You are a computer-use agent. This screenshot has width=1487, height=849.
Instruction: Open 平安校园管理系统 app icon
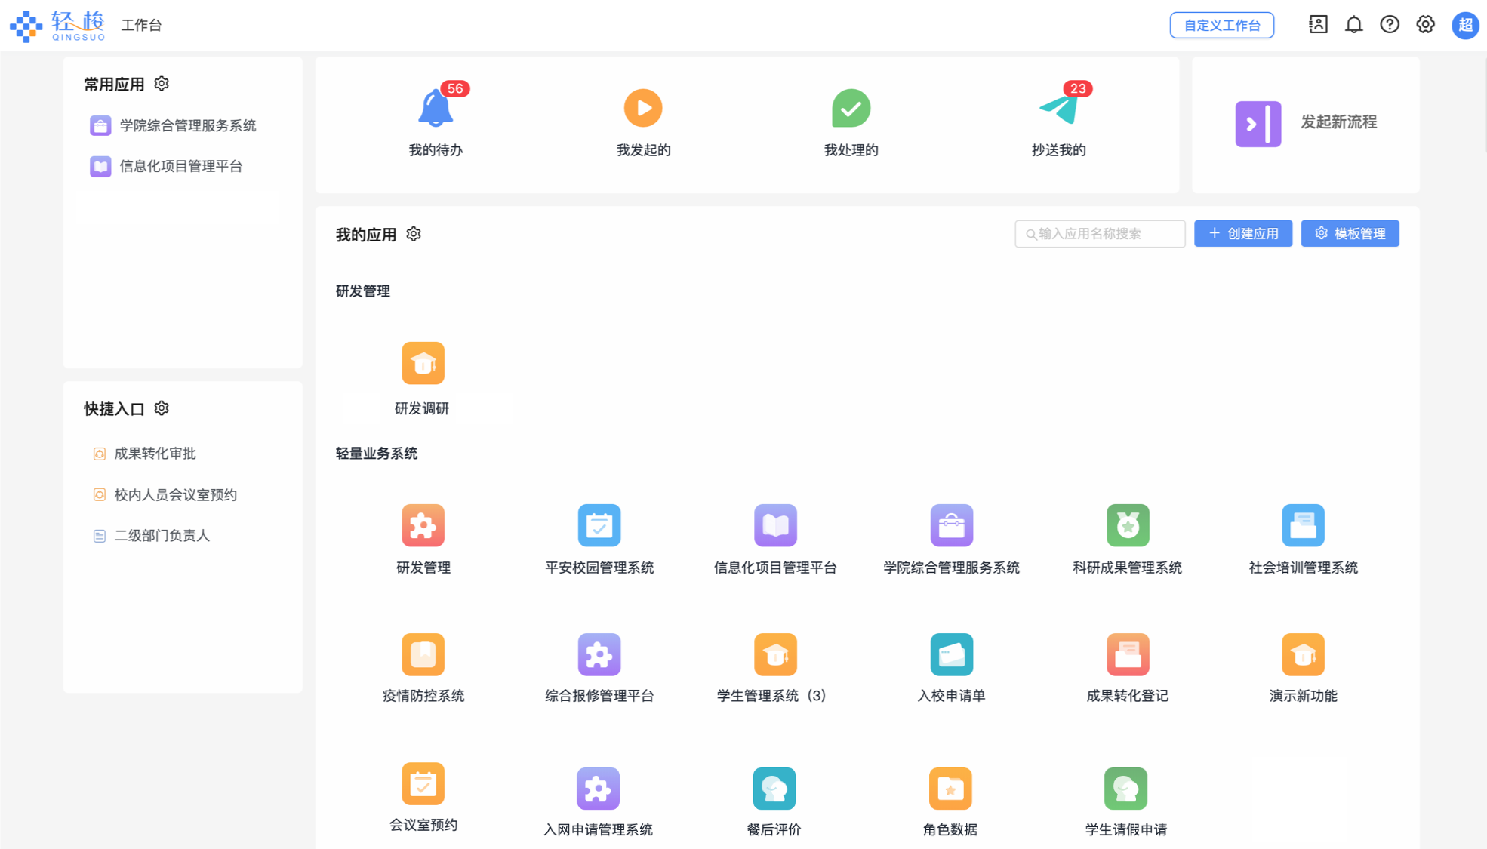pos(599,525)
